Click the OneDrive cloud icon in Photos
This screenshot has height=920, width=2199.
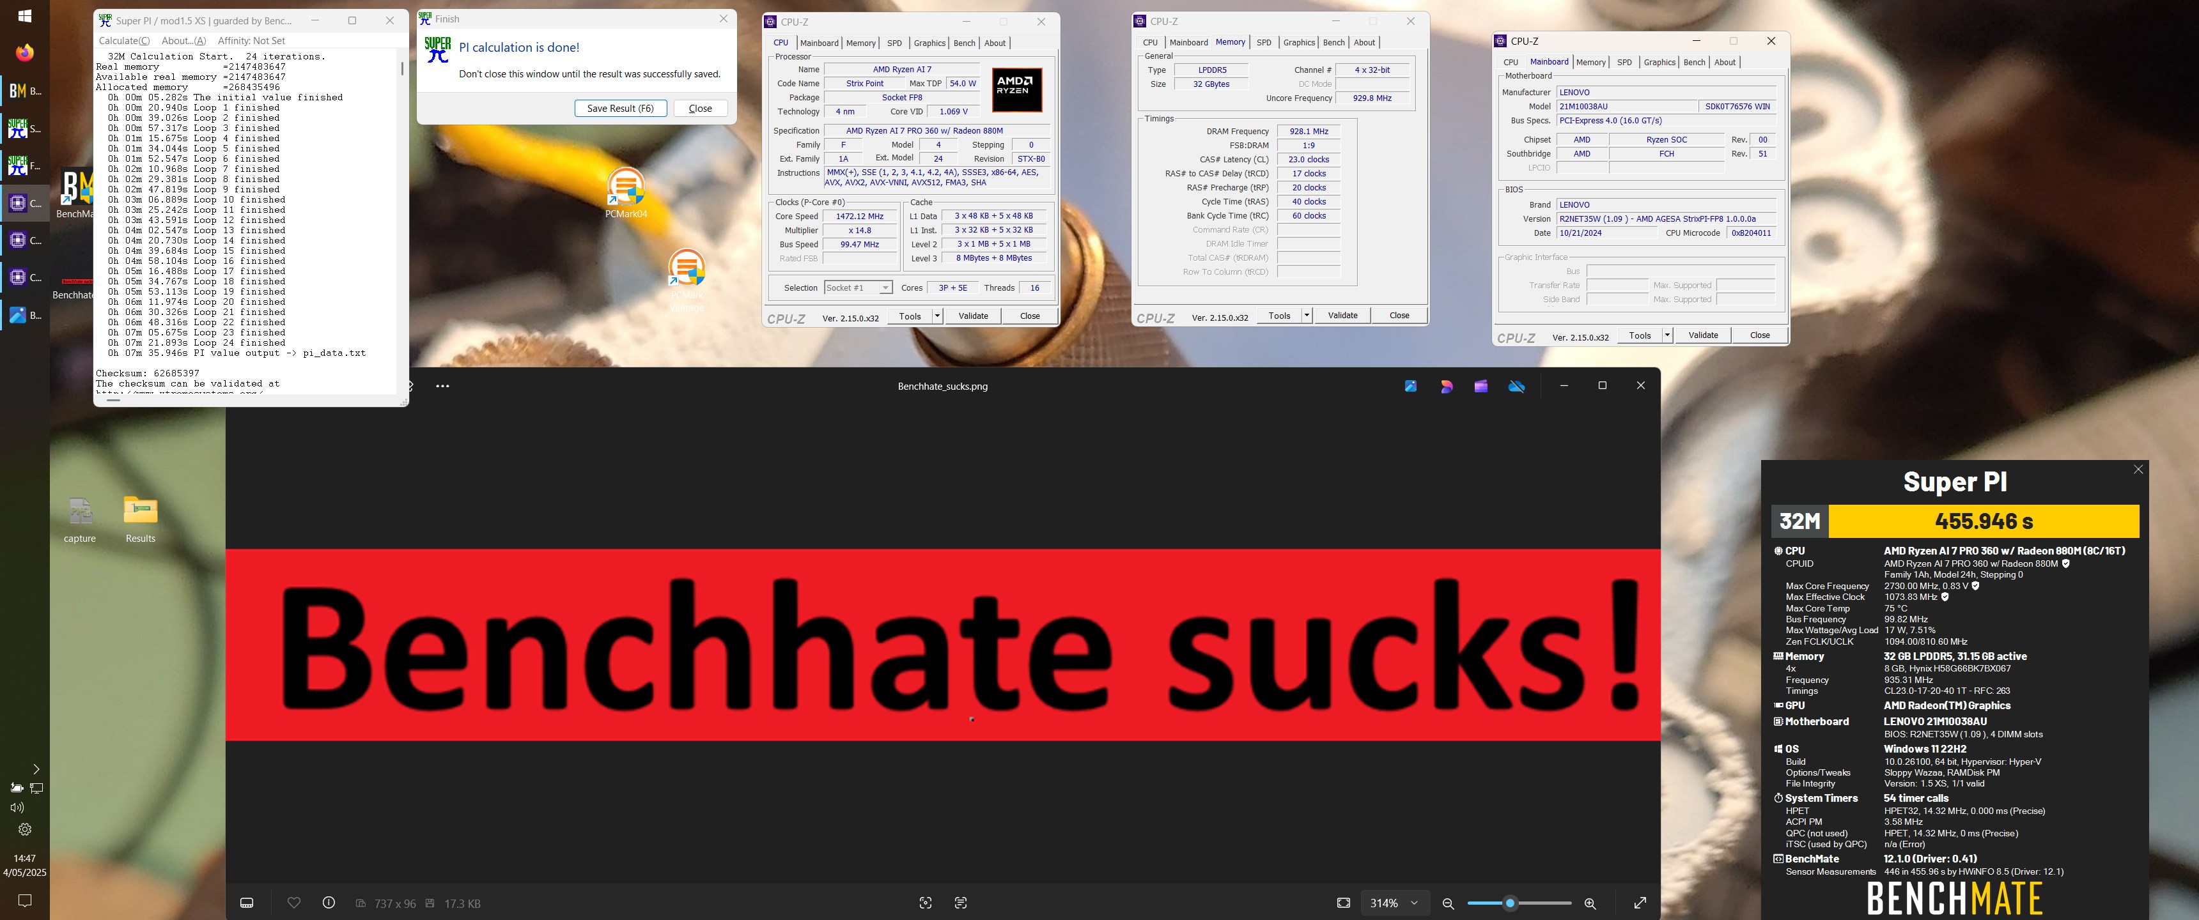click(1516, 386)
